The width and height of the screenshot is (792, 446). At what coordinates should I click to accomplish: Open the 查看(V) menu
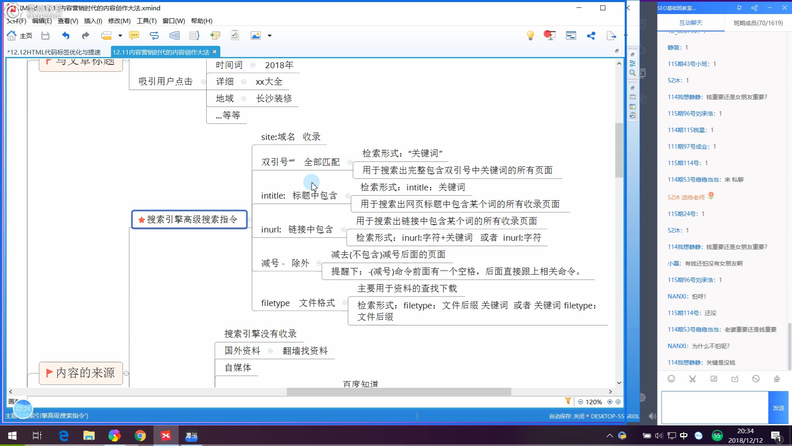point(68,21)
